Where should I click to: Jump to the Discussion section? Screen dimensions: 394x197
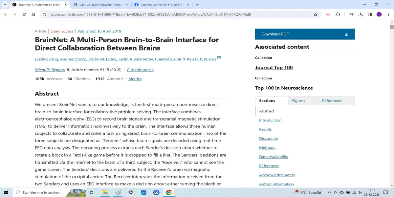(269, 139)
